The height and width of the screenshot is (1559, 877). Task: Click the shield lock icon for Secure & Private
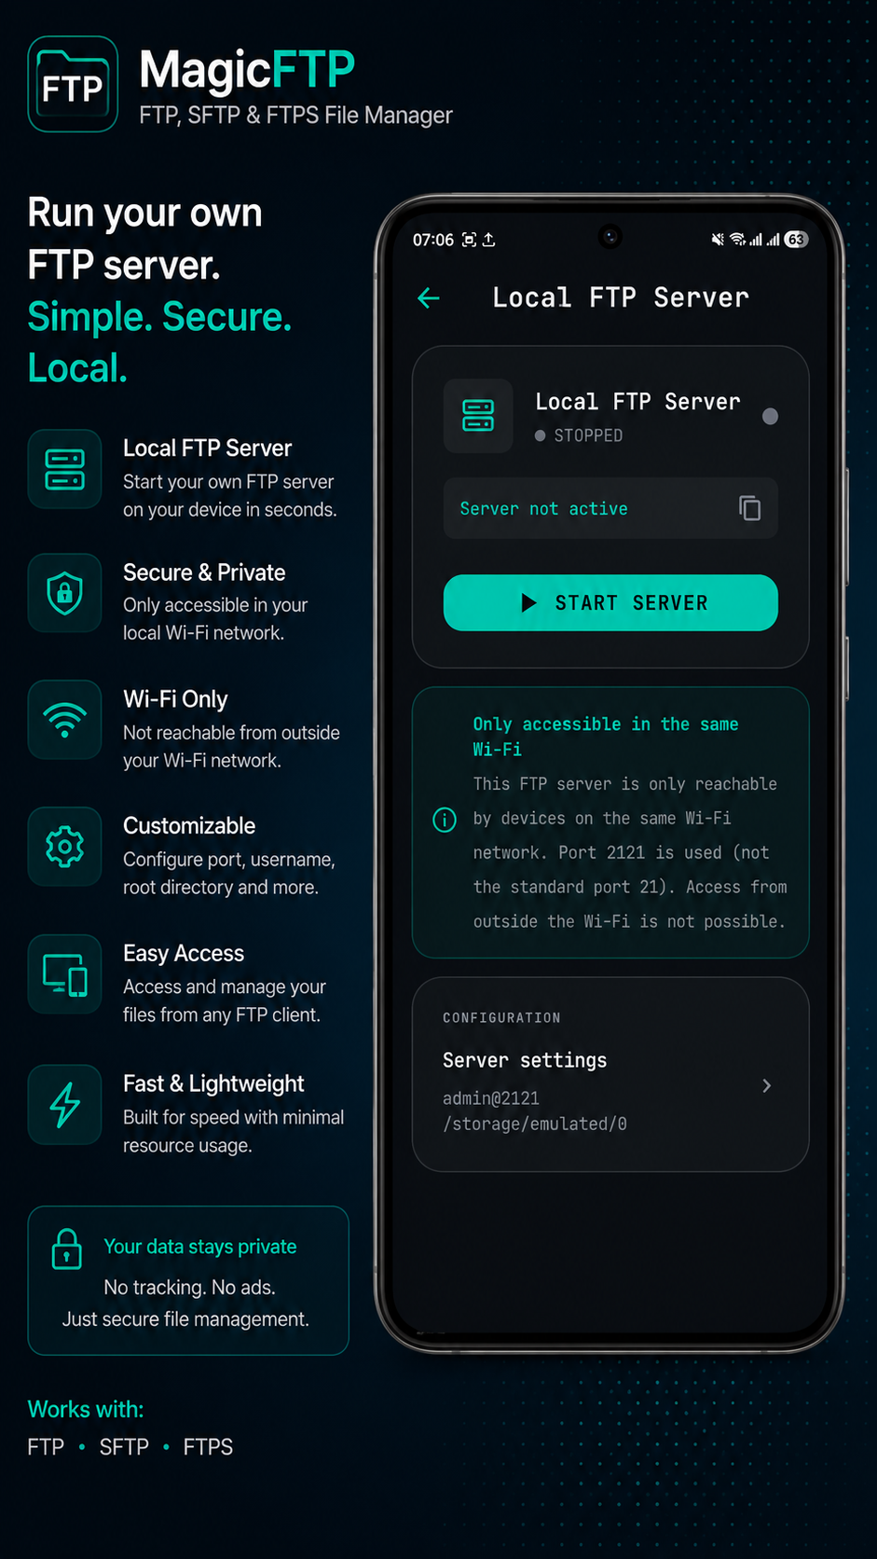click(65, 593)
